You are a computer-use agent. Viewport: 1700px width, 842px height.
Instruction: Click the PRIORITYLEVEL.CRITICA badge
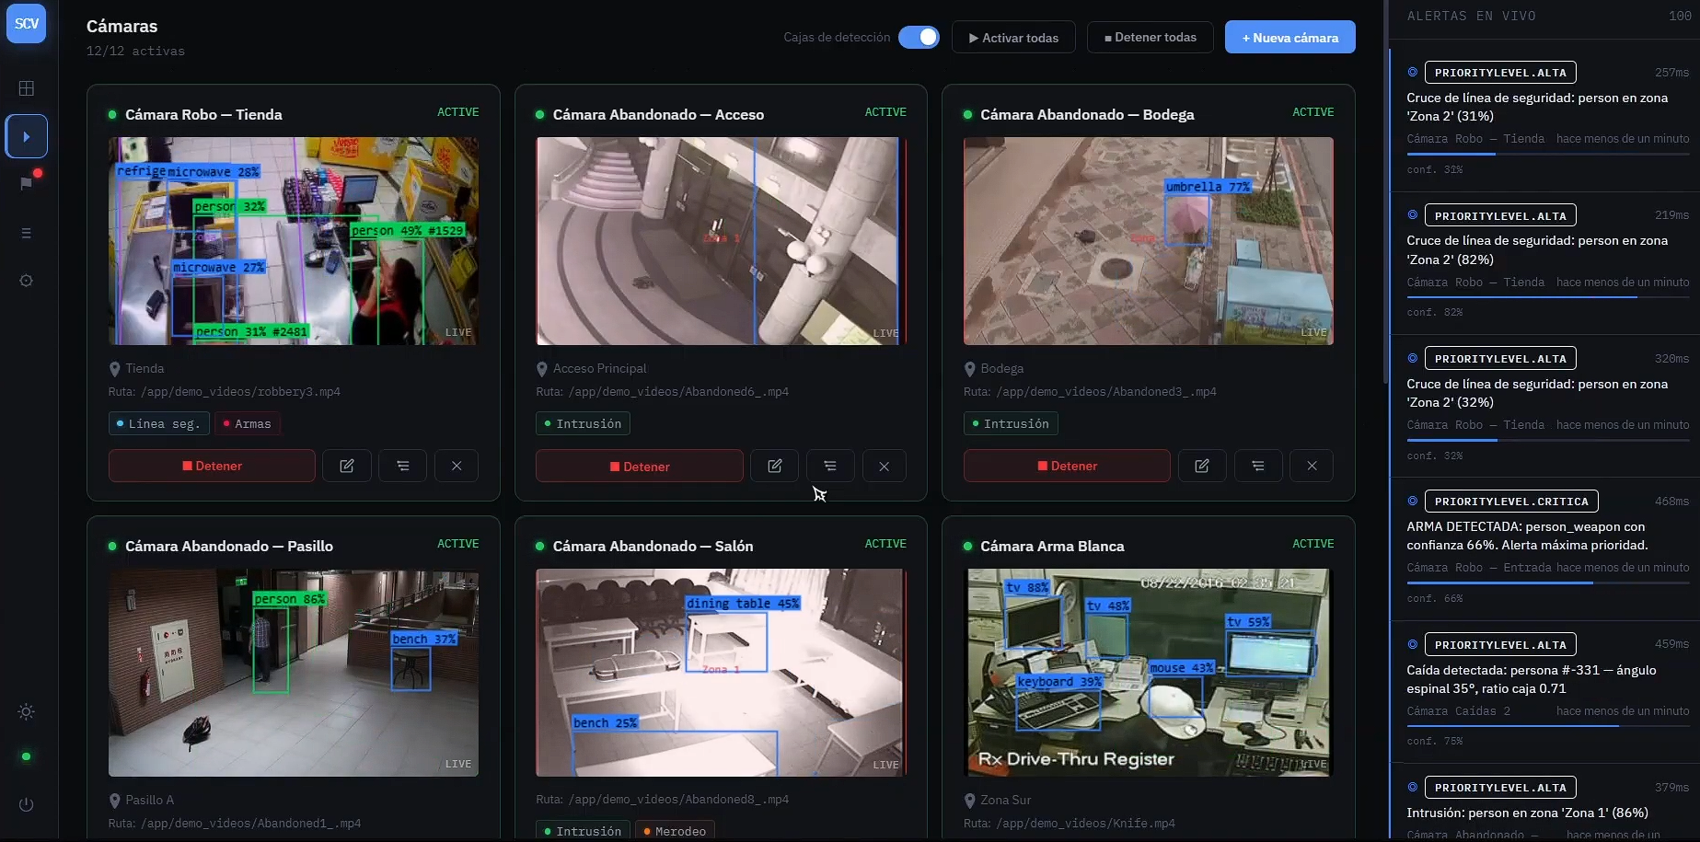1511,502
